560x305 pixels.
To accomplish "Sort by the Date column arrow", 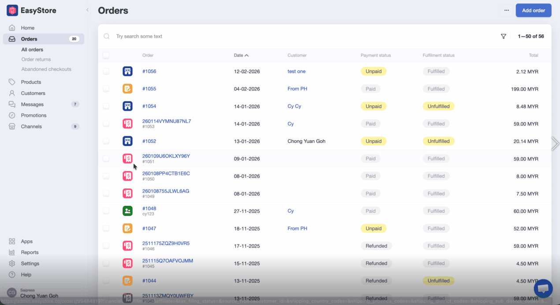I will pyautogui.click(x=246, y=56).
